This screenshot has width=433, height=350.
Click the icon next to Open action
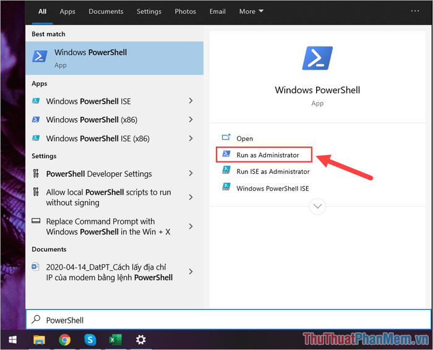pos(226,137)
